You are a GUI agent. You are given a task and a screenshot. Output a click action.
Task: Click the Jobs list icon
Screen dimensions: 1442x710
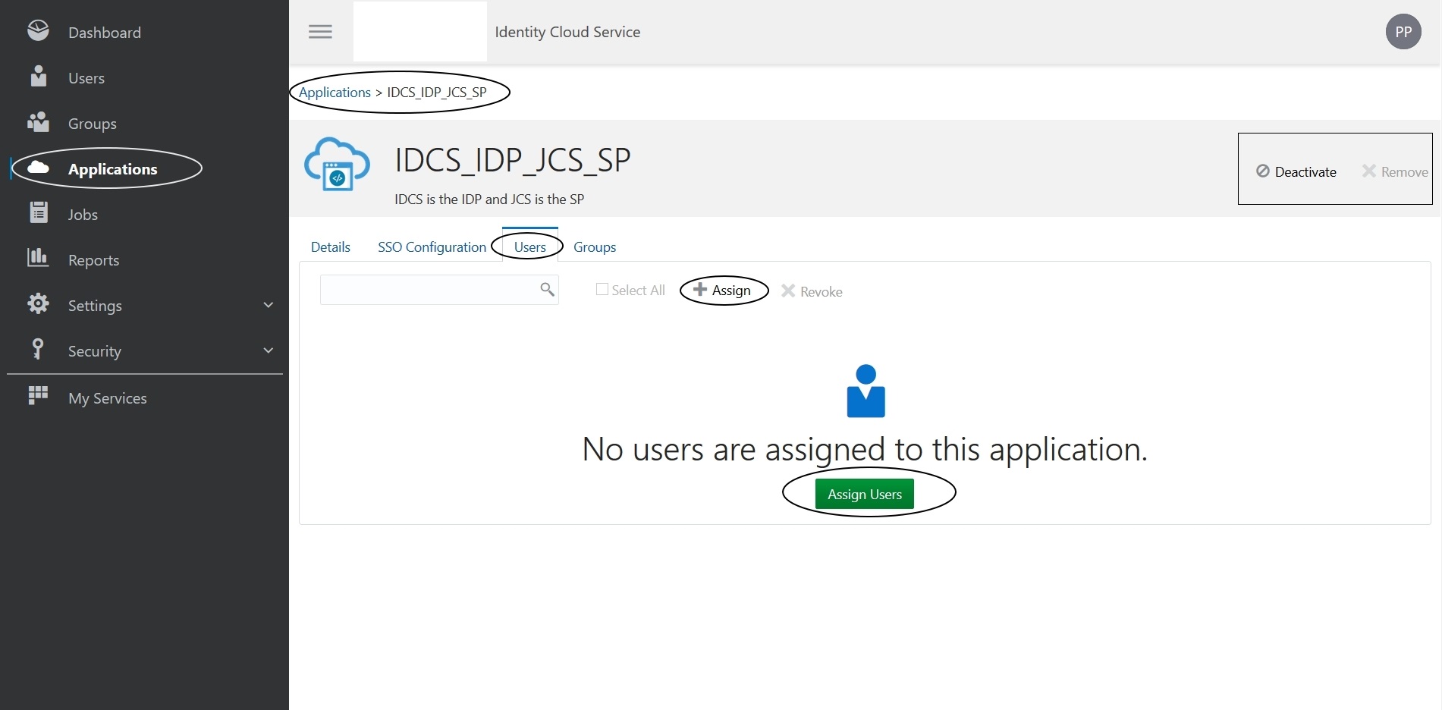pyautogui.click(x=38, y=212)
